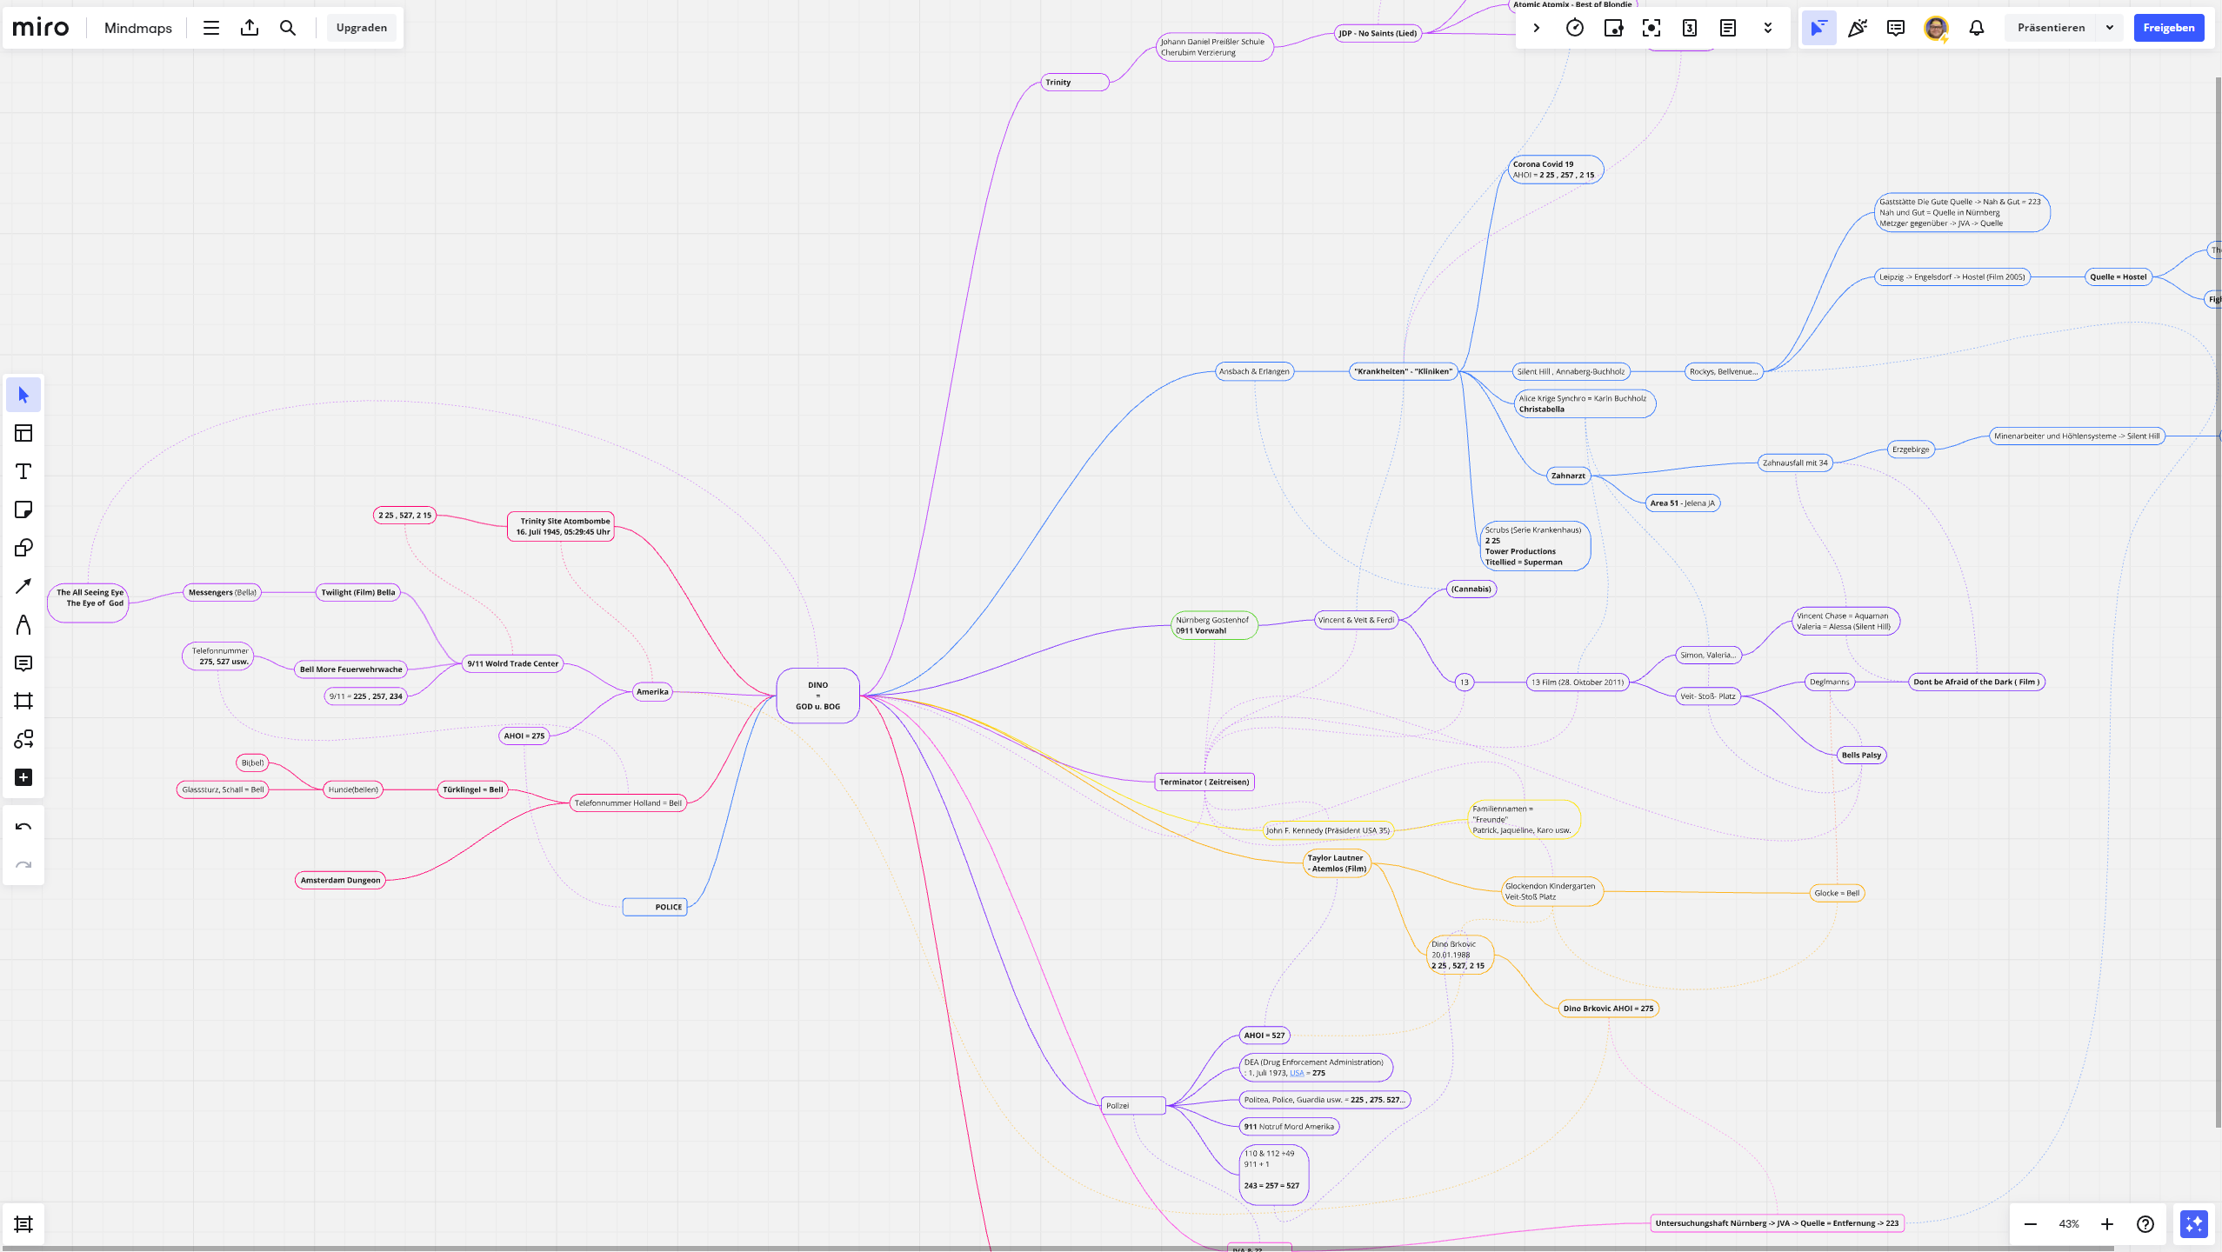2222x1252 pixels.
Task: Open the notes panel icon
Action: (1728, 28)
